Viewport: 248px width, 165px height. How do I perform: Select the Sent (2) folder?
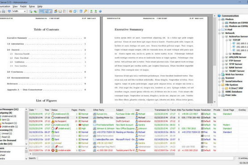click(5, 120)
